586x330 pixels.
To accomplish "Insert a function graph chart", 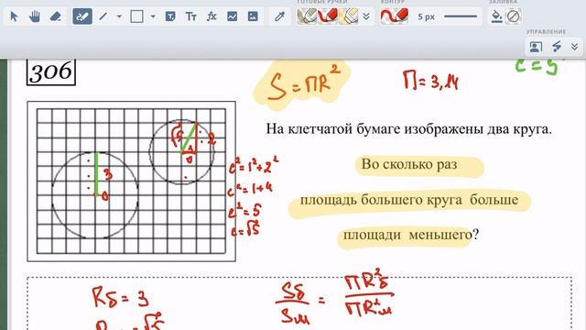I will coord(232,16).
